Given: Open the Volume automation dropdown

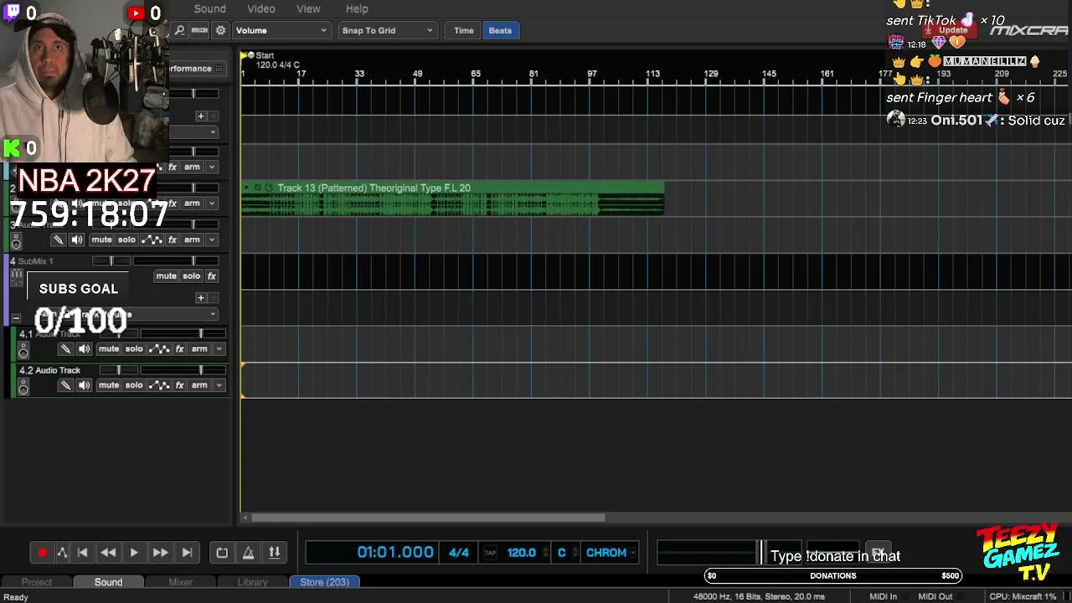Looking at the screenshot, I should [281, 30].
